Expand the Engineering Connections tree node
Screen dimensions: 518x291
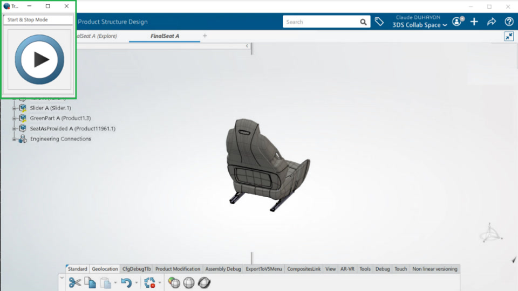tap(14, 139)
